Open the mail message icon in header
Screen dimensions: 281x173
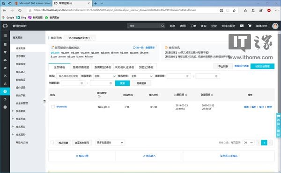click(x=242, y=26)
